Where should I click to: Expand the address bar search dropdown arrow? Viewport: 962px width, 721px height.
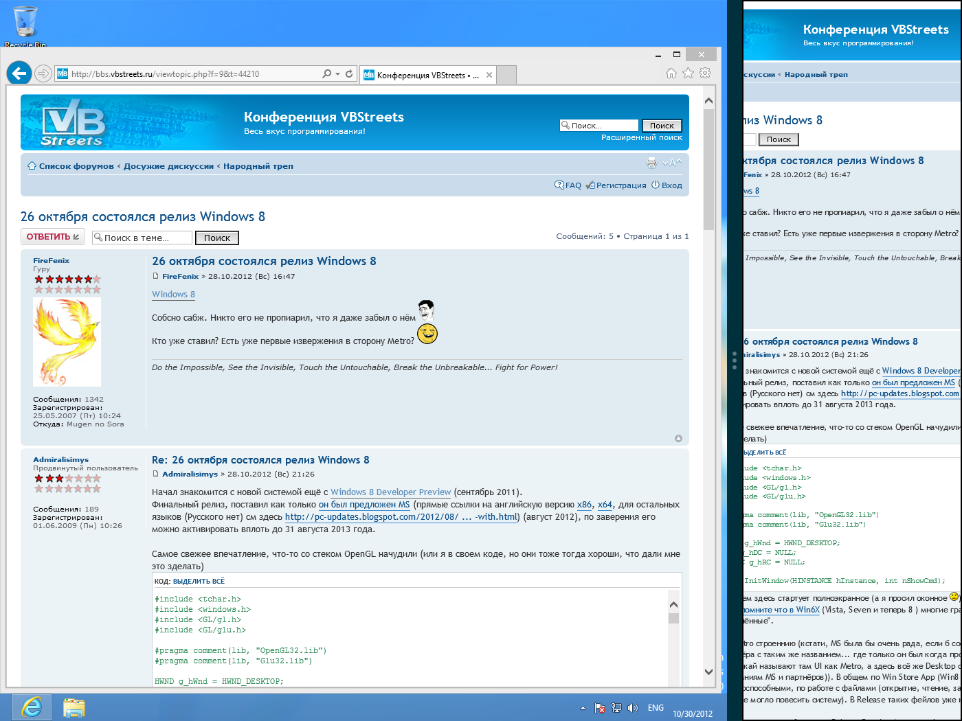point(337,73)
